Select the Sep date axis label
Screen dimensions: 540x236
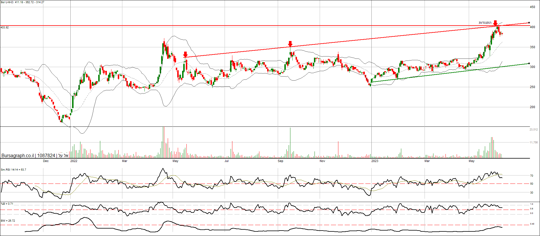pyautogui.click(x=280, y=161)
